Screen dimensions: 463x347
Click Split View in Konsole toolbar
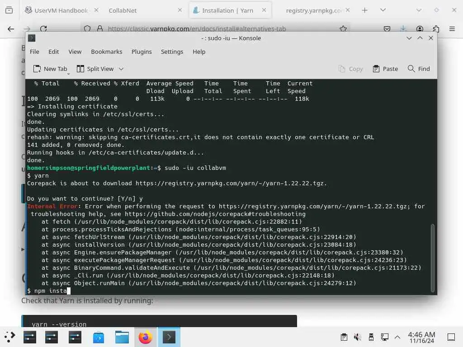(x=95, y=69)
